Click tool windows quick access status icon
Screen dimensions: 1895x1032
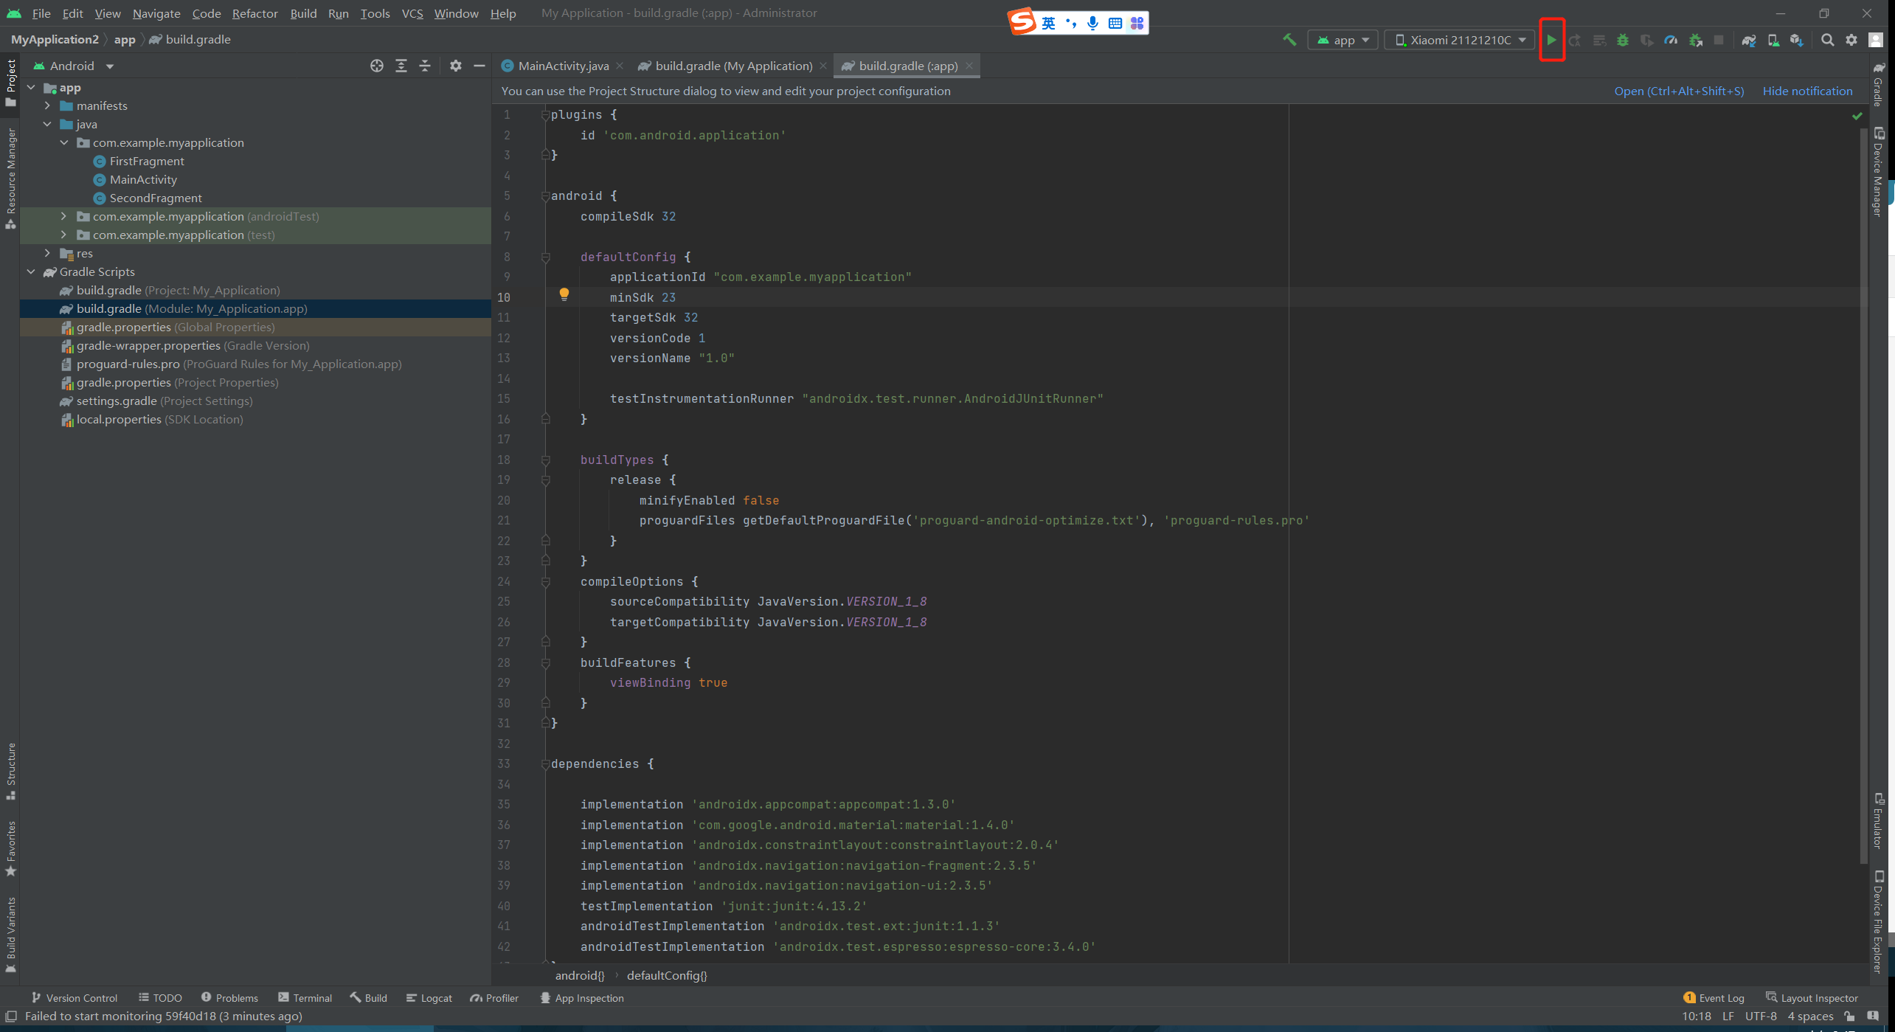click(11, 1017)
